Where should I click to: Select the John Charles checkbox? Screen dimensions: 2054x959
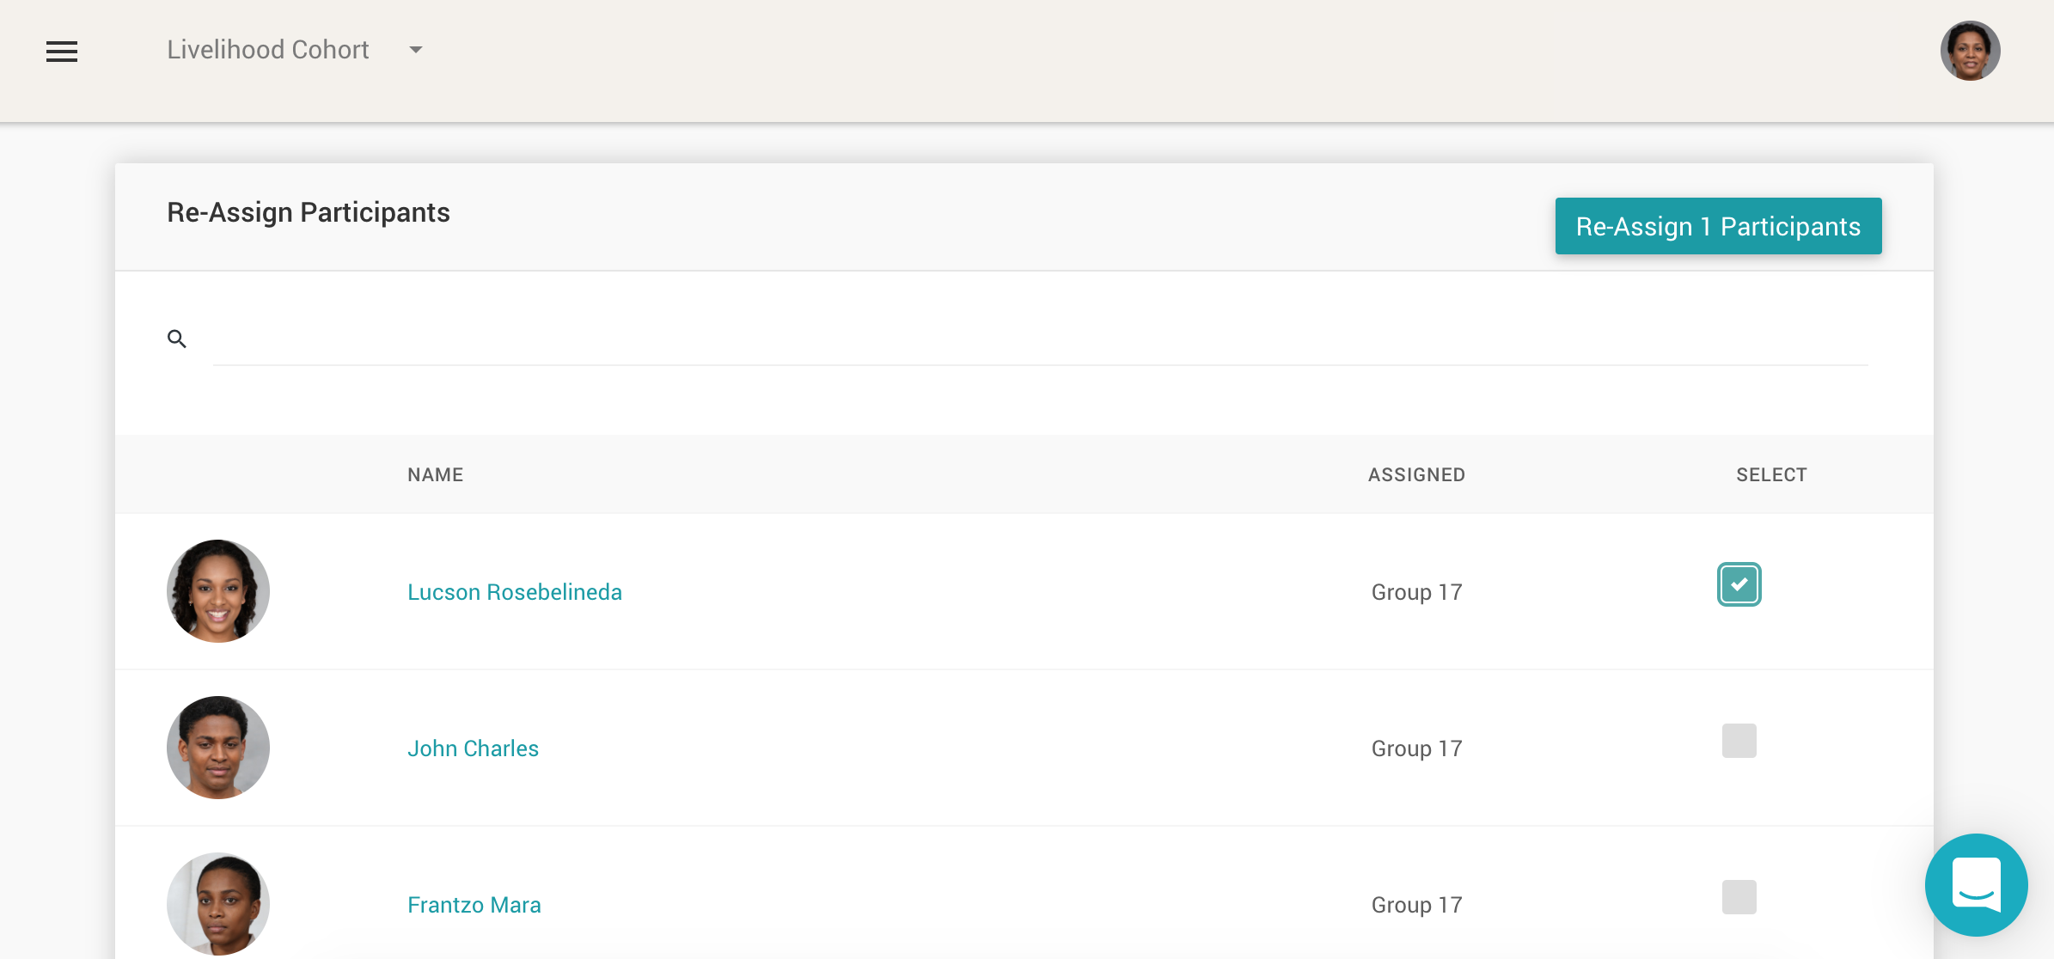pyautogui.click(x=1739, y=741)
